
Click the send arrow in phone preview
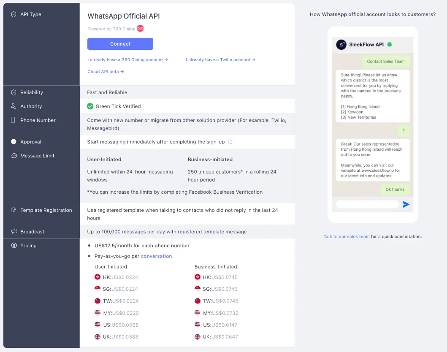(x=406, y=204)
